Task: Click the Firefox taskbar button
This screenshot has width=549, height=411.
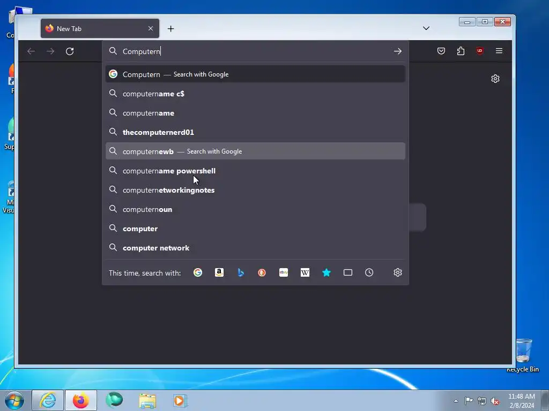Action: pos(81,400)
